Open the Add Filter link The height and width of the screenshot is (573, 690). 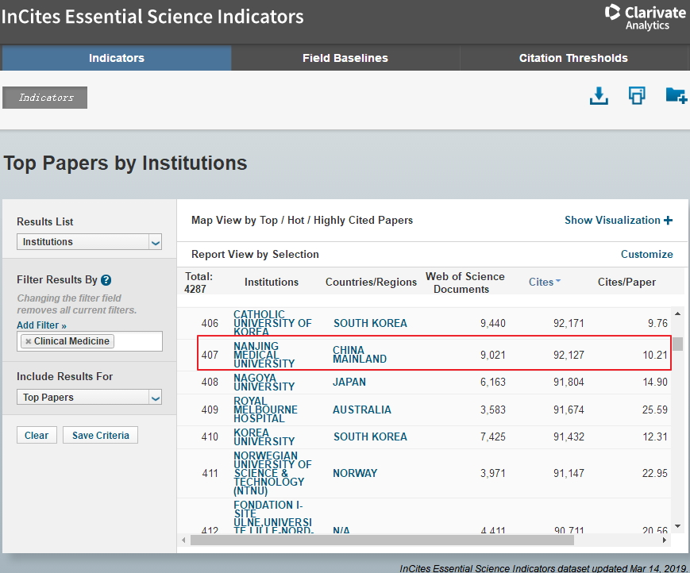(x=41, y=325)
